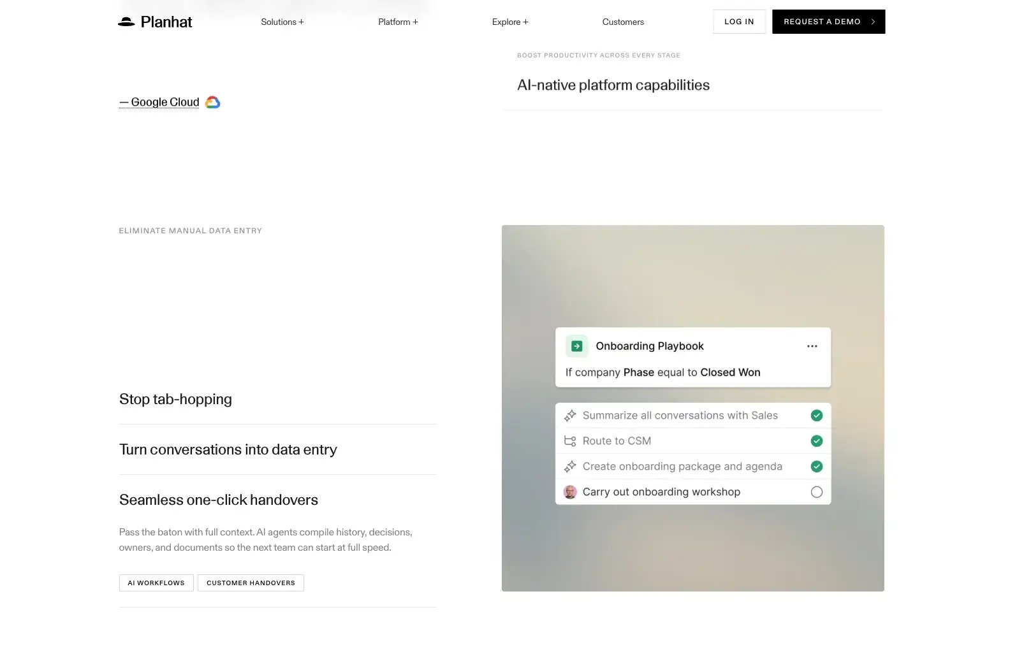Click the green Onboarding Playbook arrow icon
The image size is (1024, 661).
[x=576, y=346]
